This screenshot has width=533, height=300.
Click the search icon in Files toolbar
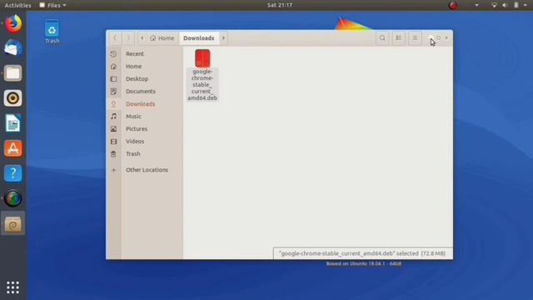pos(382,38)
